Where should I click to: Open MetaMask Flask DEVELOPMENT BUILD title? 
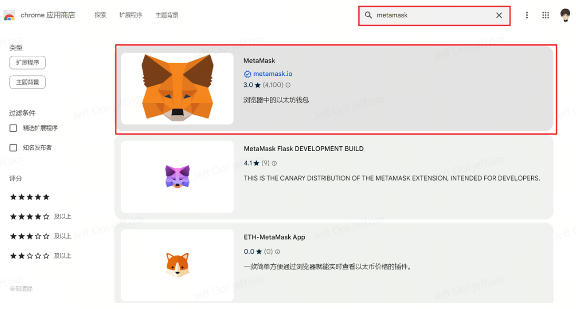pyautogui.click(x=304, y=148)
